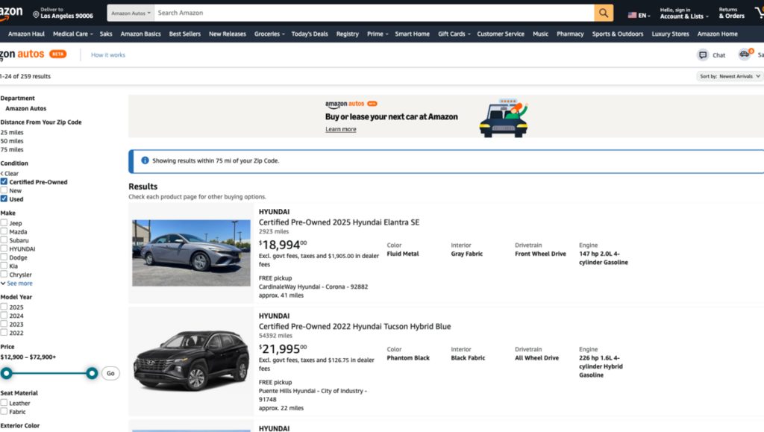This screenshot has width=764, height=432.
Task: Uncheck the Used condition box
Action: 4,198
